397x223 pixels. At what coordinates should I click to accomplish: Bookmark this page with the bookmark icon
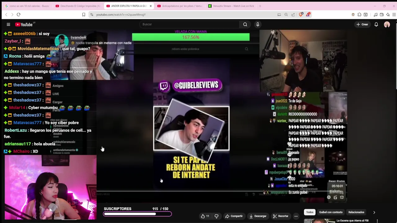tap(83, 15)
